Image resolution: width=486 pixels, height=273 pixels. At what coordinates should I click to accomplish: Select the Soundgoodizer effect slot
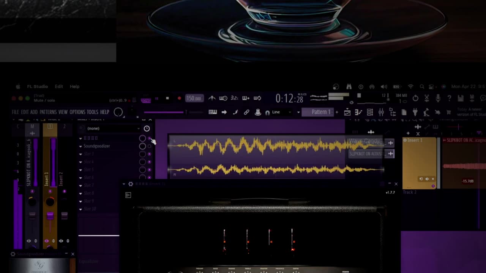tap(97, 146)
